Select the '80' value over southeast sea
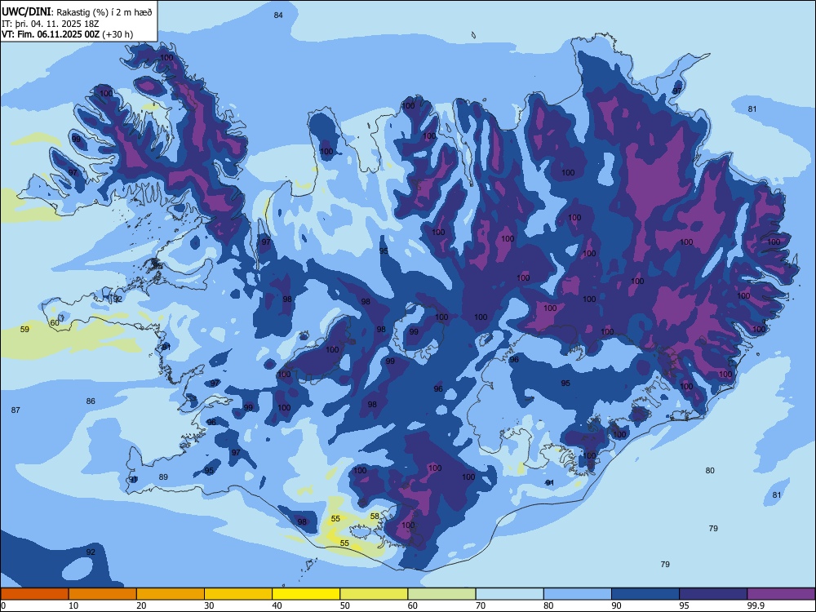816x612 pixels. click(710, 471)
